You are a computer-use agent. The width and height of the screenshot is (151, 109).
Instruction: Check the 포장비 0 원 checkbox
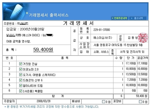point(140,102)
